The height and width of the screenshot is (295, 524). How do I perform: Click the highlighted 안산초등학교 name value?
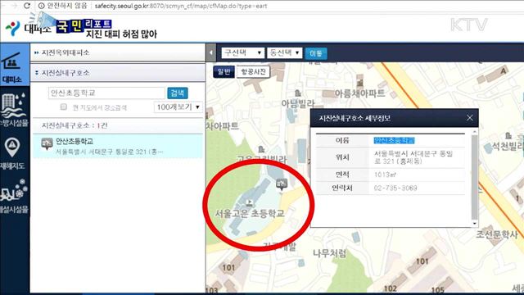coord(394,140)
